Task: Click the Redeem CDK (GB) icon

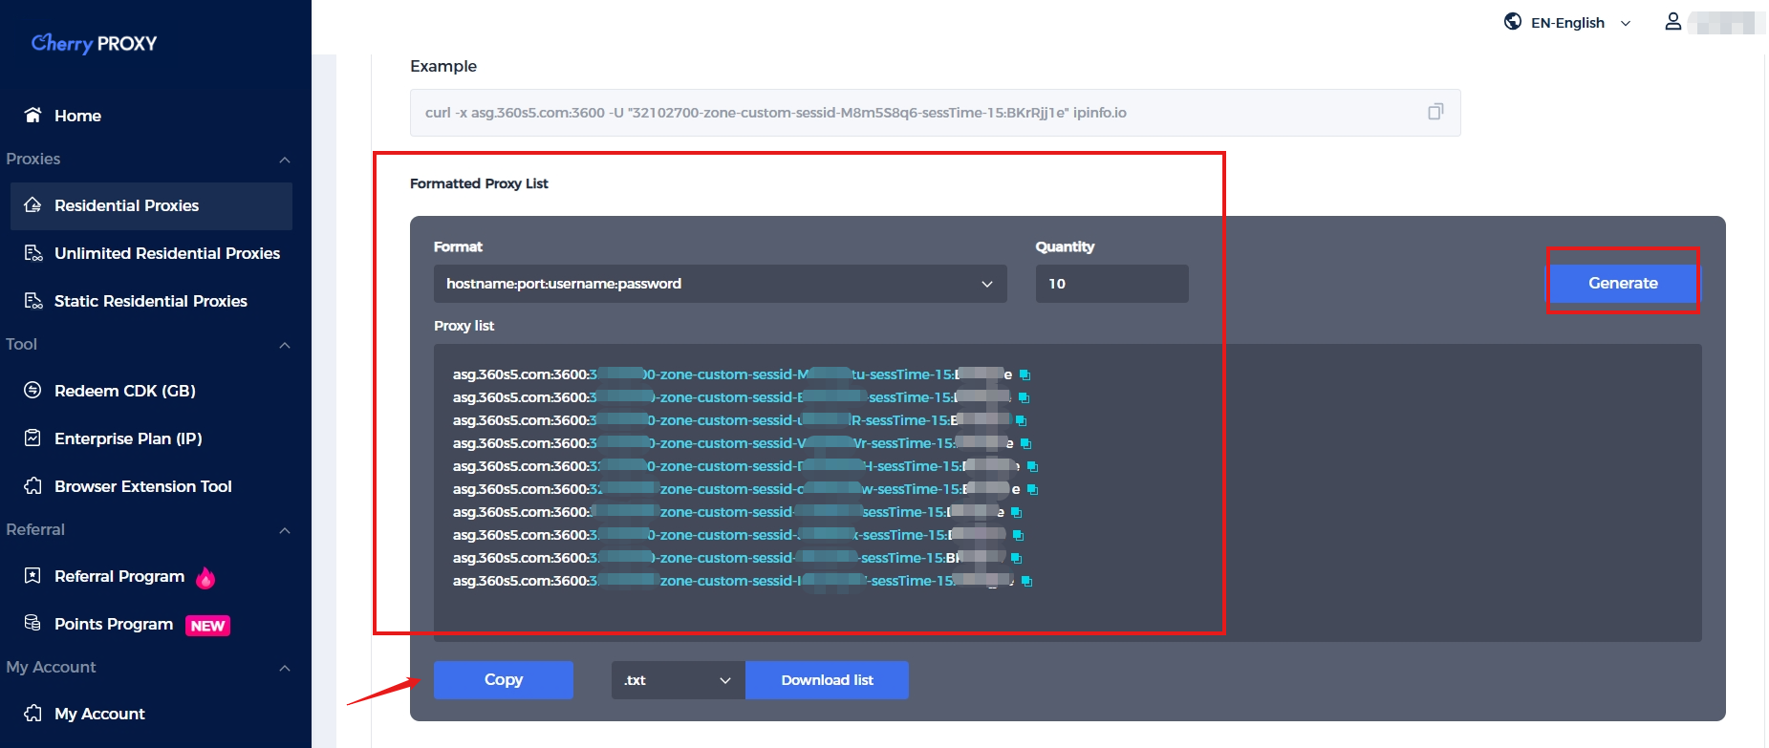Action: 33,391
